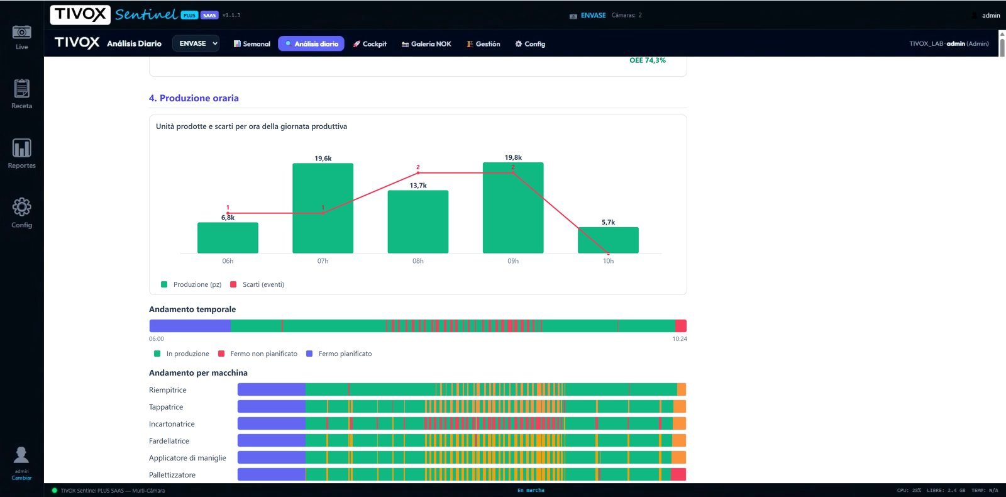Viewport: 1006px width, 497px height.
Task: Click the Pallettizzatore machine timeline bar
Action: [x=462, y=474]
